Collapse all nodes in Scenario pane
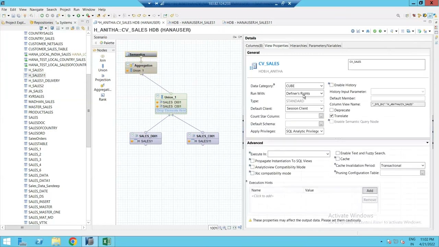 239,37
